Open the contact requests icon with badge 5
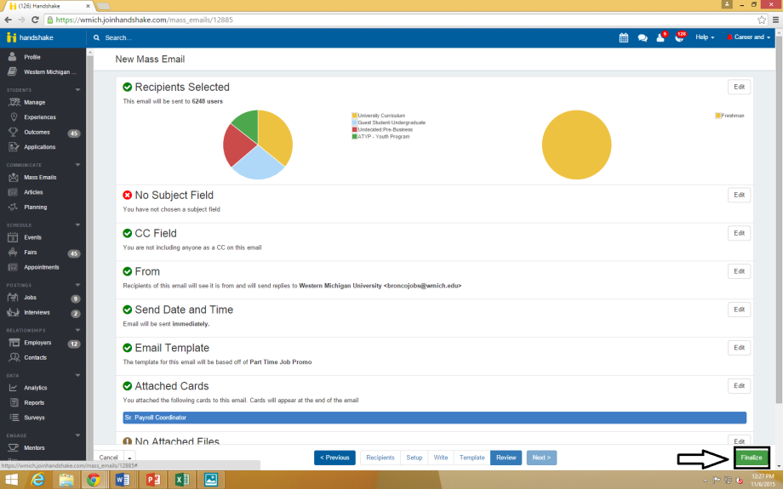The width and height of the screenshot is (783, 489). (x=660, y=37)
